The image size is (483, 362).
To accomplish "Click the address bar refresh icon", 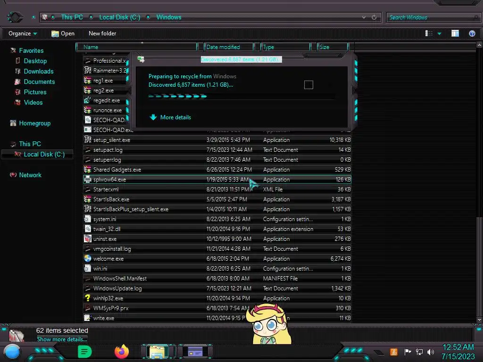I will click(374, 17).
